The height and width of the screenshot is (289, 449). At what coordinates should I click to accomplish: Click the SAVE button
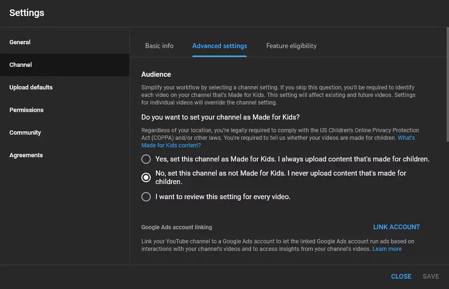pos(430,276)
